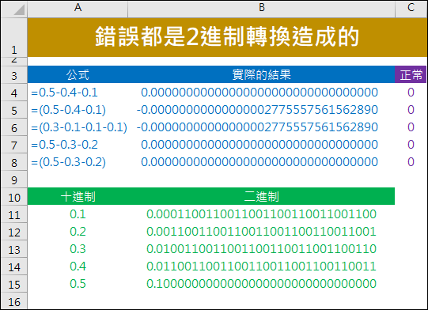Click the all-zero result in row 4
428x310 pixels.
259,93
